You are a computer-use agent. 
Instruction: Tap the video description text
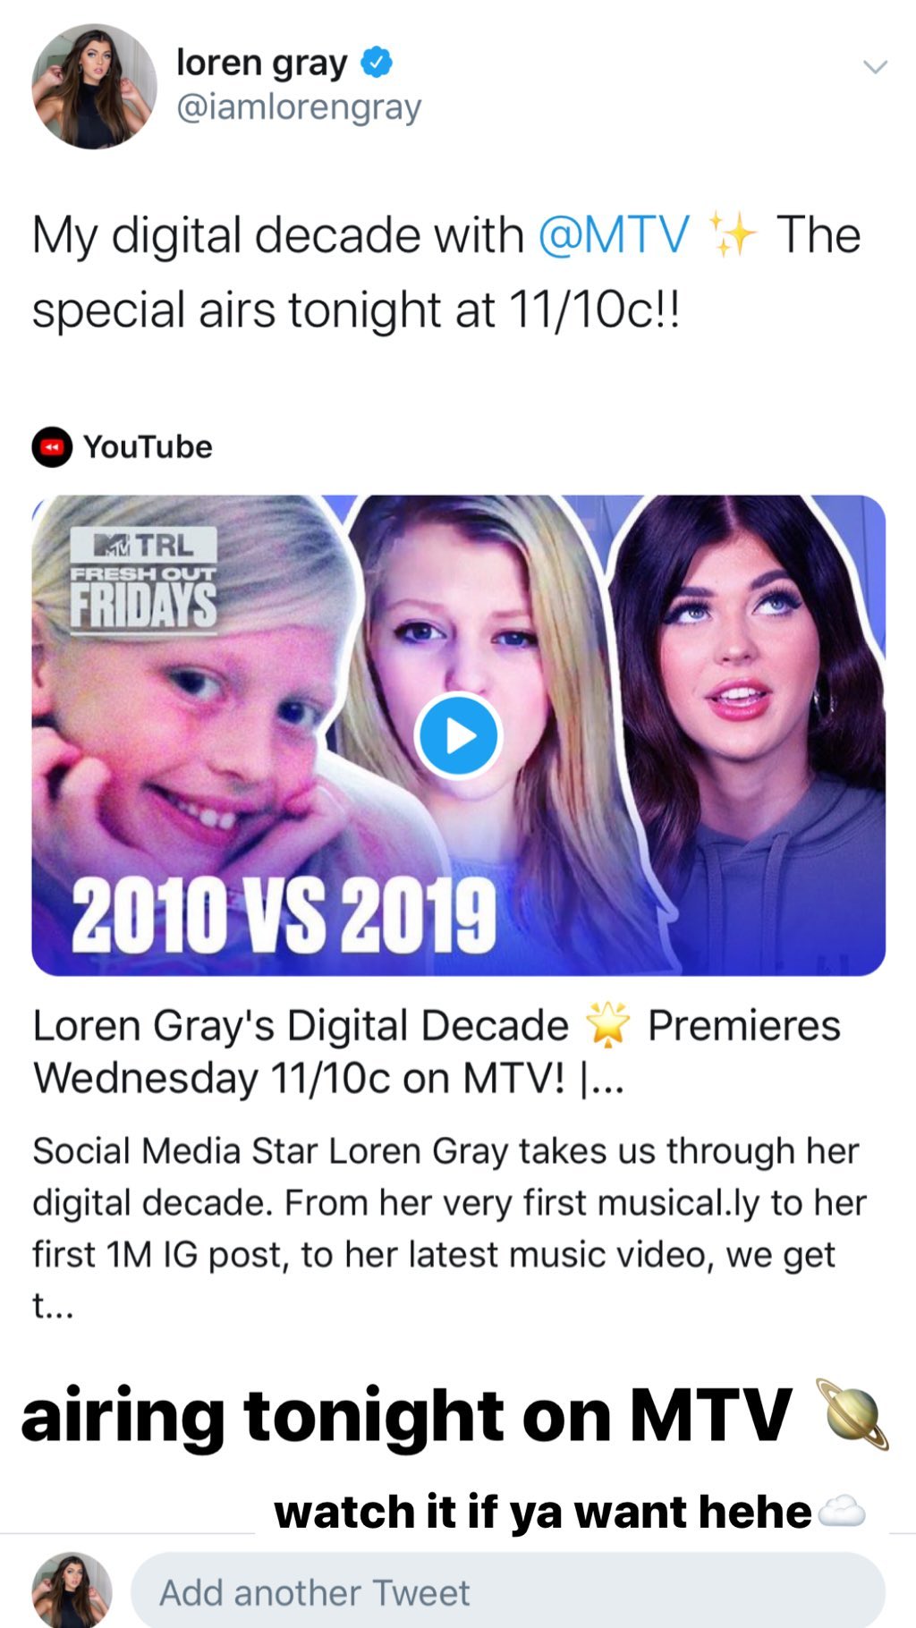pyautogui.click(x=449, y=1228)
